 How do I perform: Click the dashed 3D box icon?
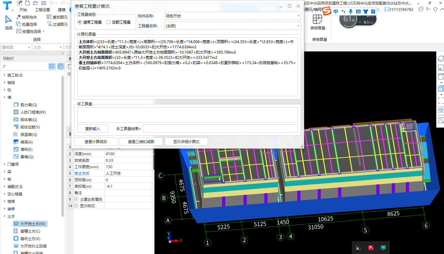pyautogui.click(x=441, y=110)
